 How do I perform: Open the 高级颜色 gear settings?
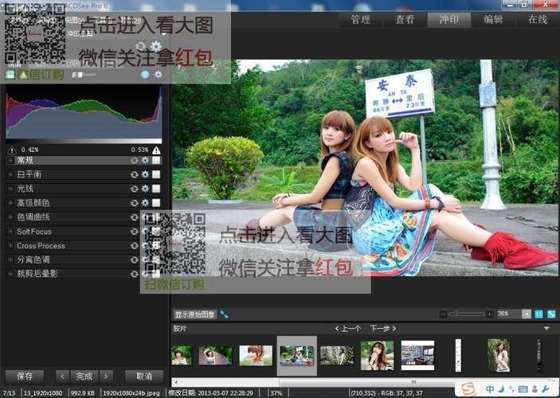click(145, 203)
